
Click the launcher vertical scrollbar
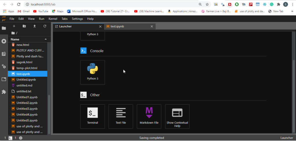point(294,96)
